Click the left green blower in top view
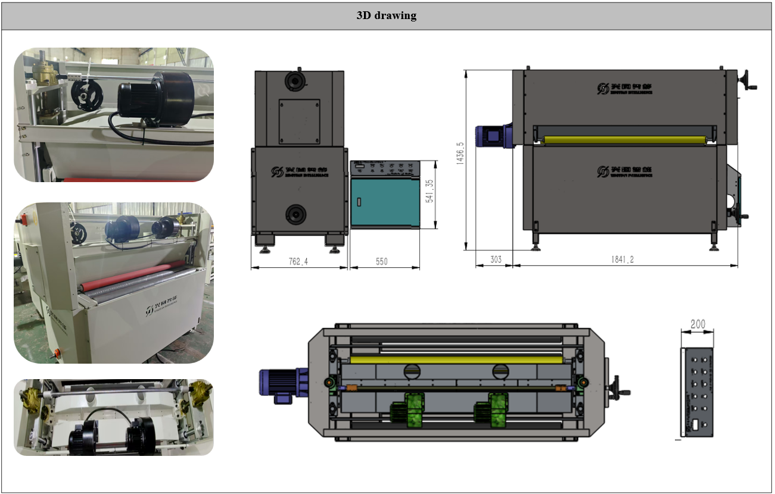The image size is (775, 494). coord(407,412)
